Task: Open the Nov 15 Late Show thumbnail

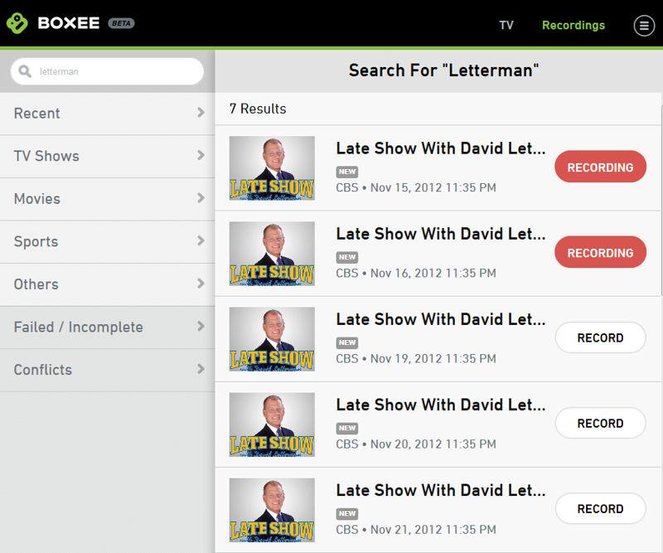Action: tap(272, 168)
